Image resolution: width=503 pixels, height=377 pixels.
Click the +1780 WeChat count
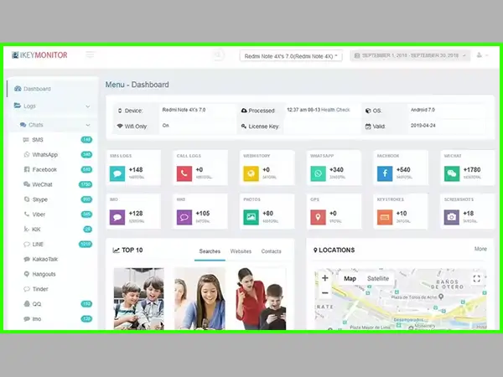pyautogui.click(x=472, y=169)
